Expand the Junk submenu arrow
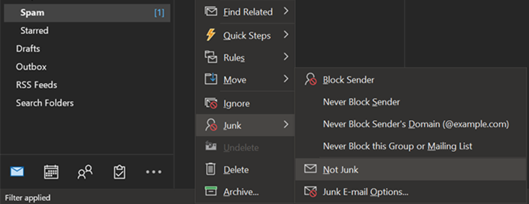 (x=286, y=125)
